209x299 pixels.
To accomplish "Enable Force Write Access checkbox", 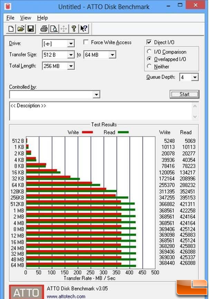I will tap(86, 42).
